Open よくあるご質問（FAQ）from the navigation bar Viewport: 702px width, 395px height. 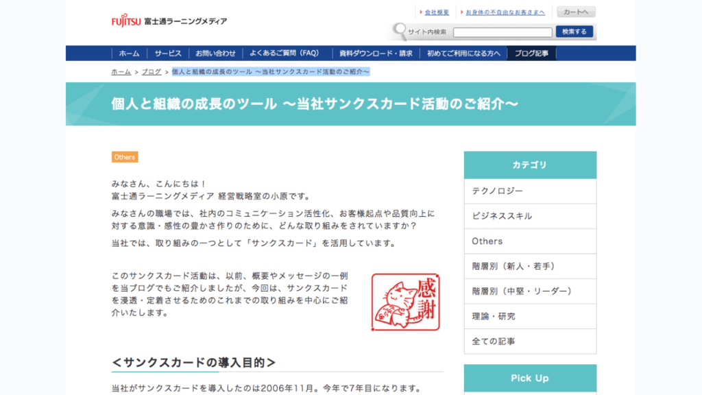(287, 53)
